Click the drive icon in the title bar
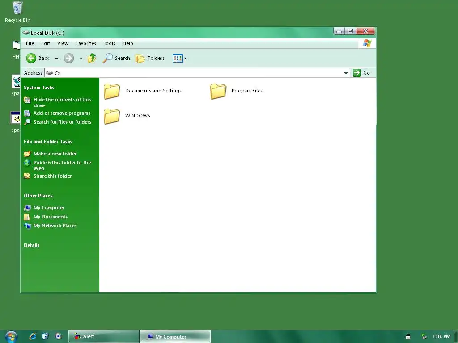458x343 pixels. point(26,33)
